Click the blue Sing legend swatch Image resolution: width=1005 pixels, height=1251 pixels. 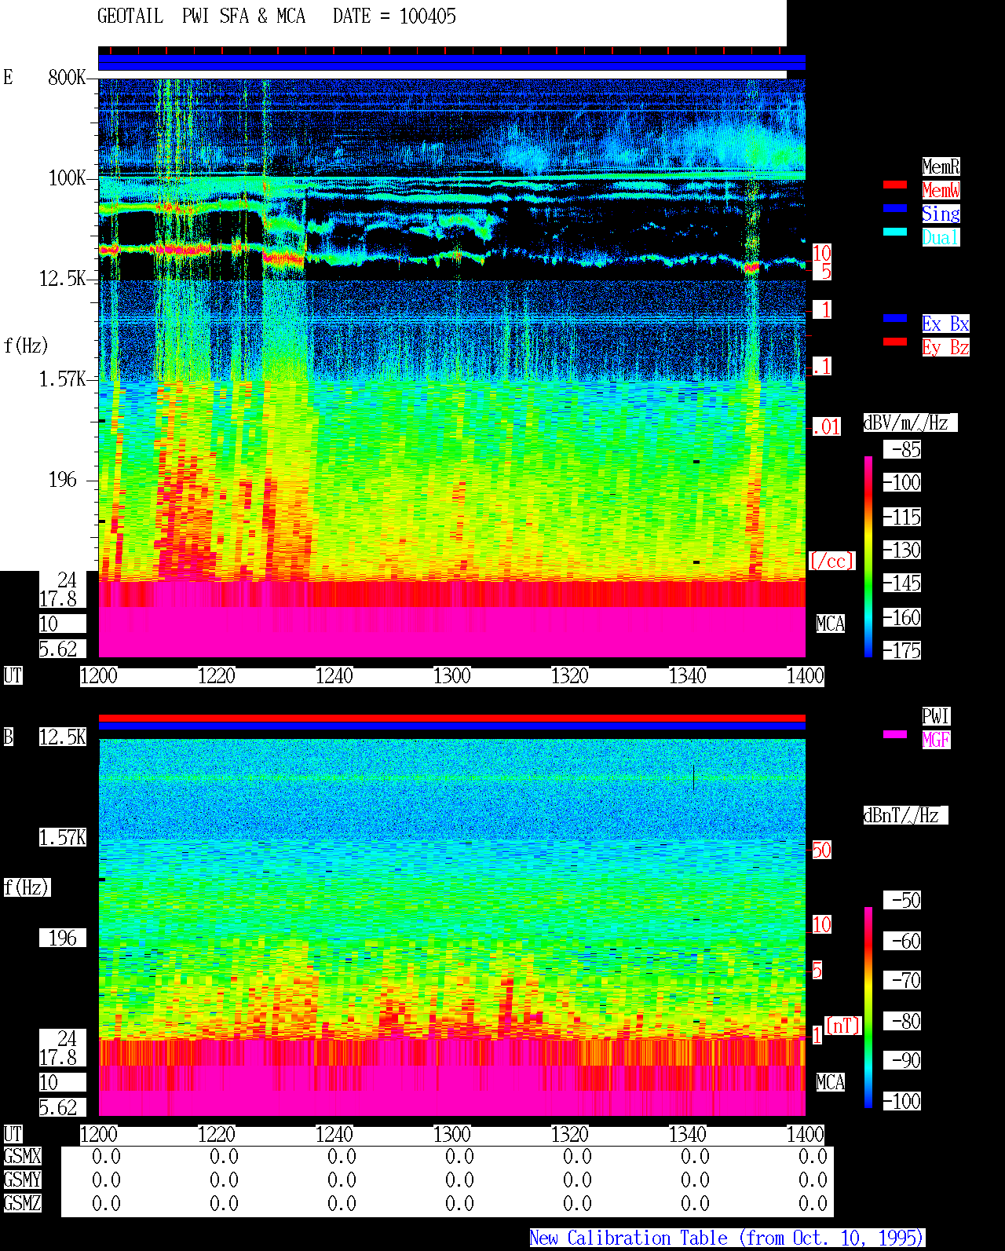pos(895,208)
